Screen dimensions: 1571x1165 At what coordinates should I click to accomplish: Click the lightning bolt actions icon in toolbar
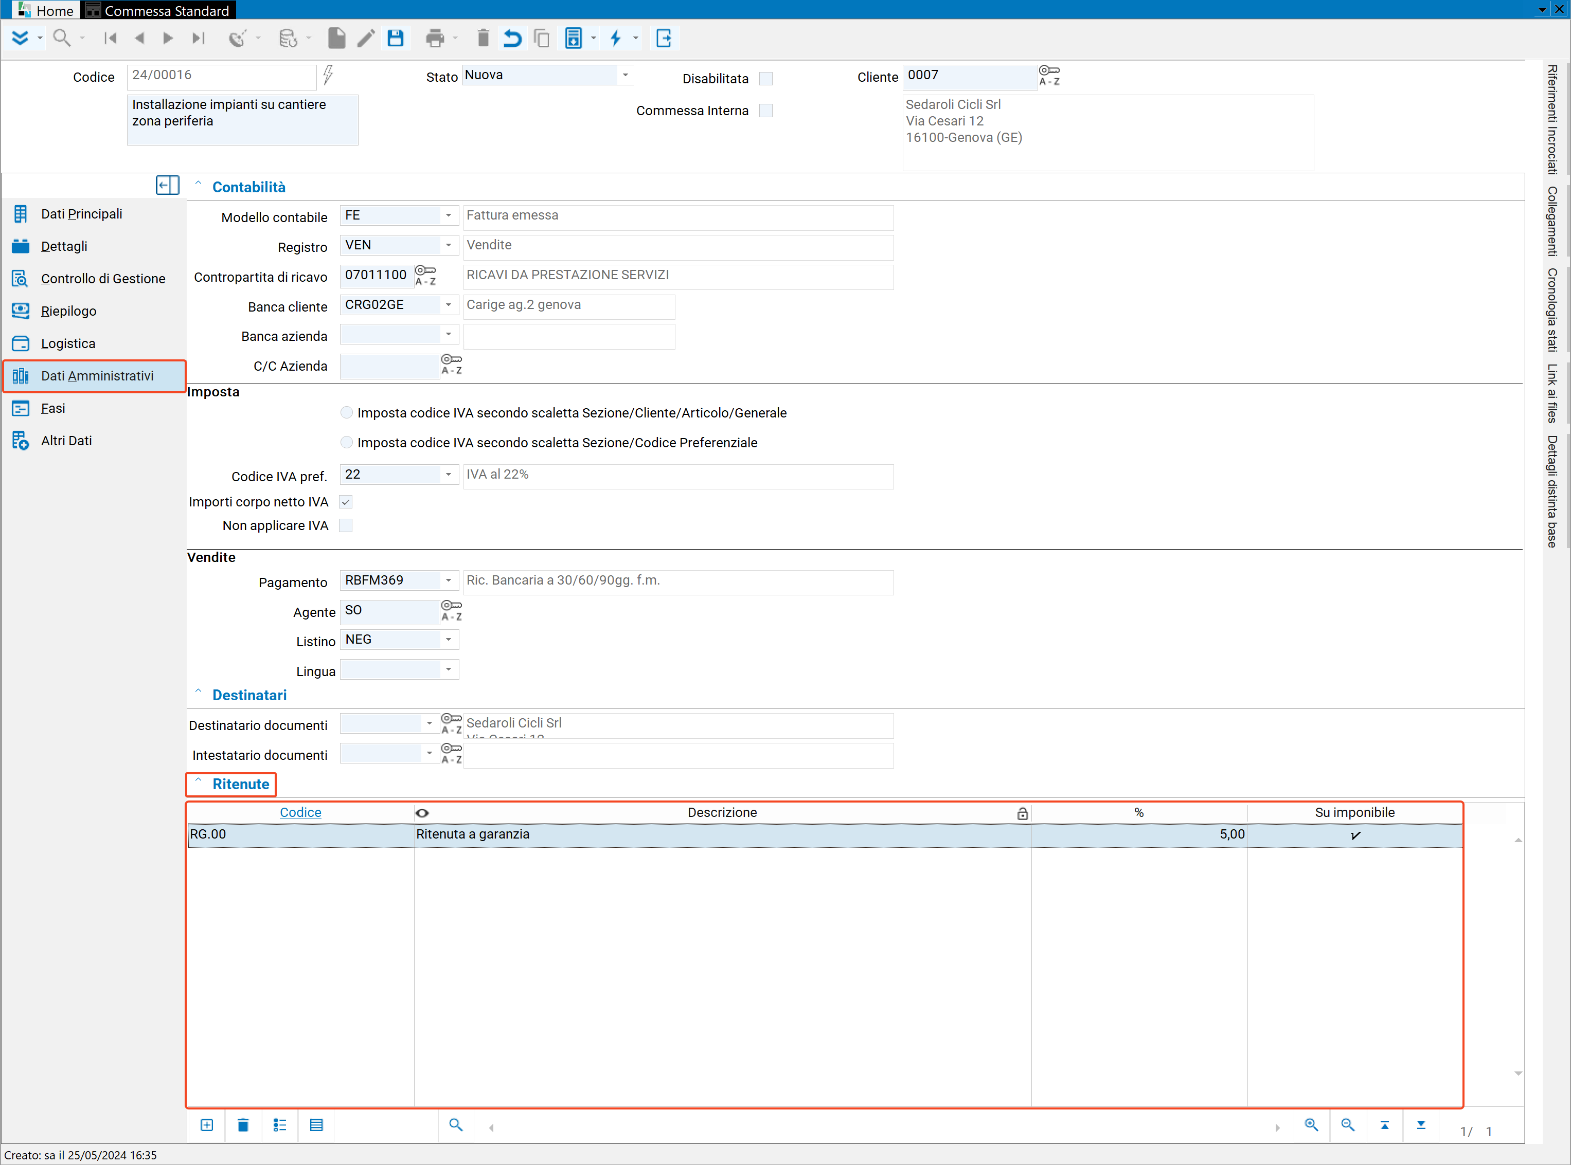tap(616, 38)
